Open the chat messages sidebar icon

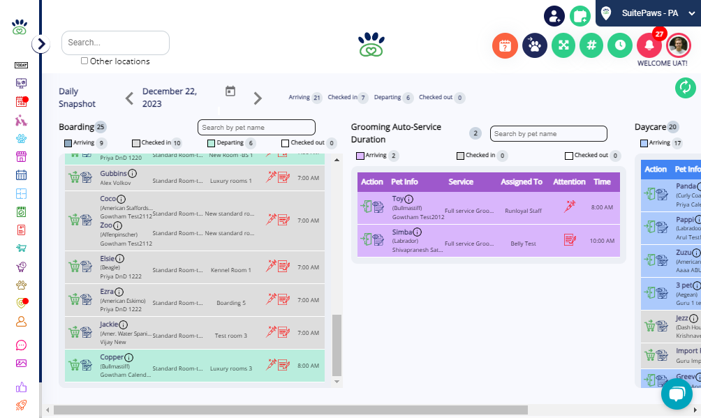tap(21, 345)
